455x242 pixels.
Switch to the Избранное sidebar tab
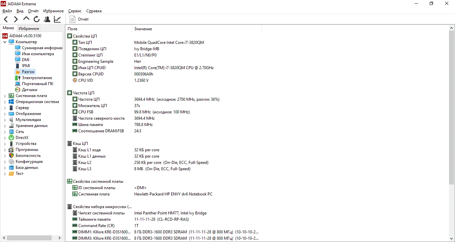click(29, 29)
